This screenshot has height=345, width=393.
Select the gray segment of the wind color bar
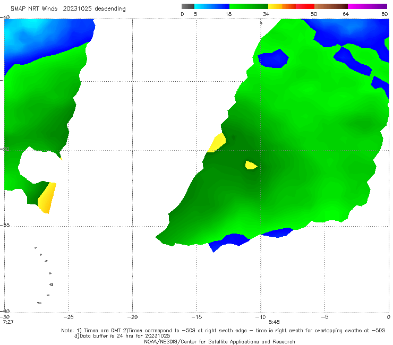tap(188, 6)
